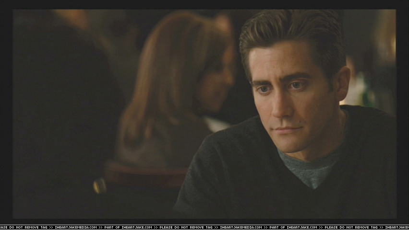The image size is (409, 230).
Task: Click the movie still image frame
Action: pos(204,114)
